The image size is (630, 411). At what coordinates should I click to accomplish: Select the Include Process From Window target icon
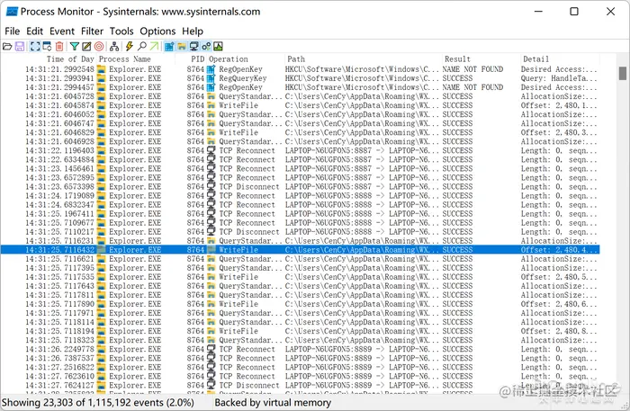tap(99, 47)
